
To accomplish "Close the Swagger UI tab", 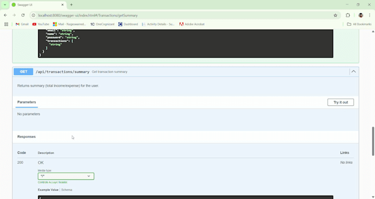I will (x=63, y=5).
